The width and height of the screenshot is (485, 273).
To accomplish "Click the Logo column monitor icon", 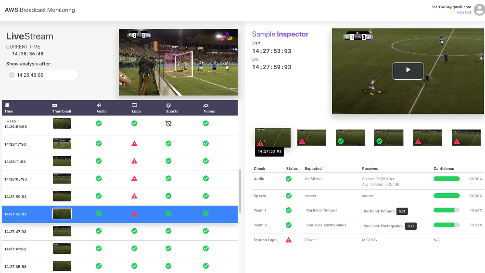I will tap(134, 105).
